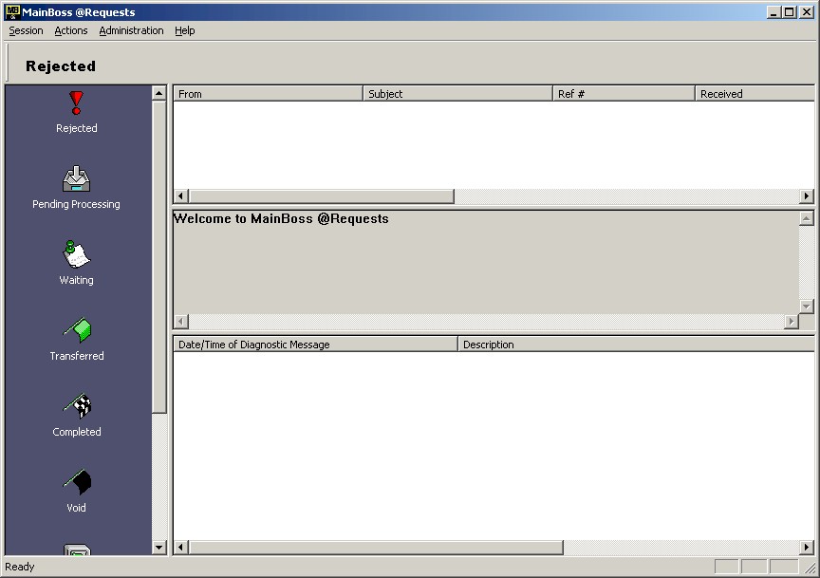Open the Completed checkered flag icon
820x578 pixels.
pyautogui.click(x=78, y=406)
